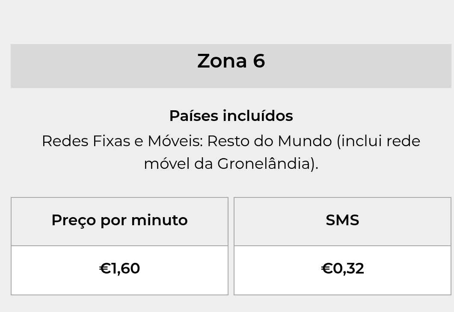Select the Preço por minuto column header
The width and height of the screenshot is (454, 312).
point(119,221)
